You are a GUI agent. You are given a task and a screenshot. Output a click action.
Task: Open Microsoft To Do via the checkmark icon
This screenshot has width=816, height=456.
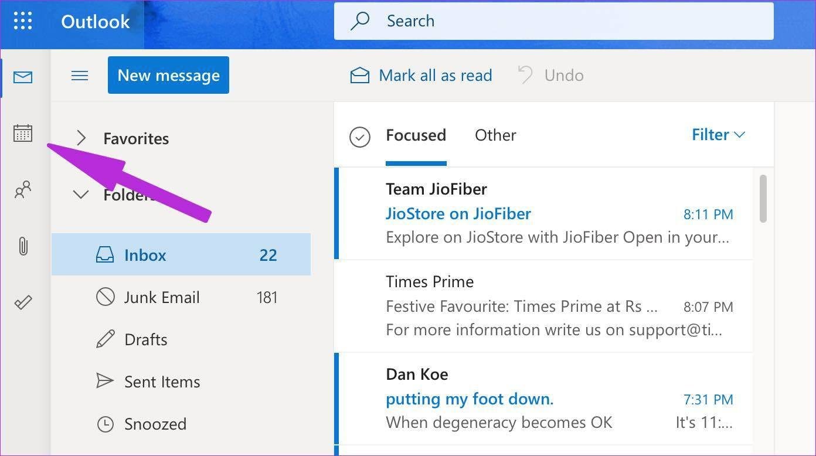pyautogui.click(x=23, y=302)
